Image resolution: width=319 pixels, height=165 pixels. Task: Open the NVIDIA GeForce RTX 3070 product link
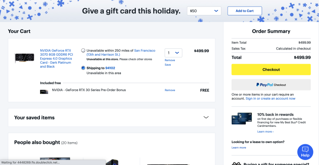tap(56, 58)
